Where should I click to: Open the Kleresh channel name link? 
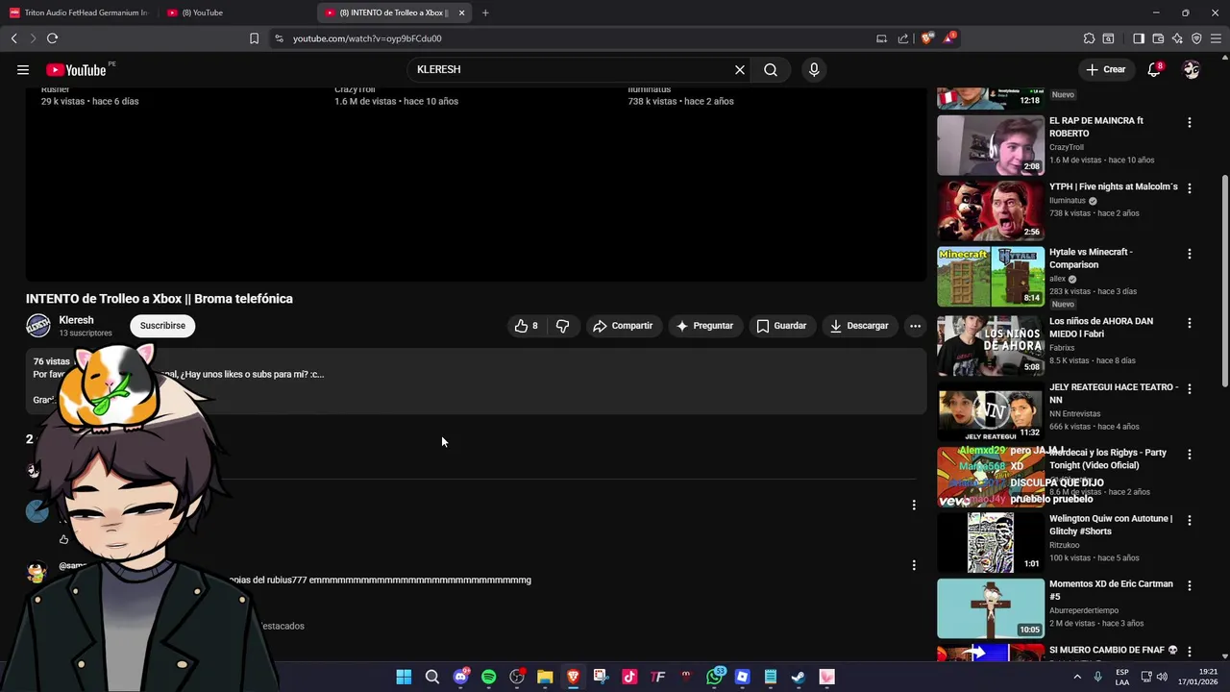coord(76,320)
